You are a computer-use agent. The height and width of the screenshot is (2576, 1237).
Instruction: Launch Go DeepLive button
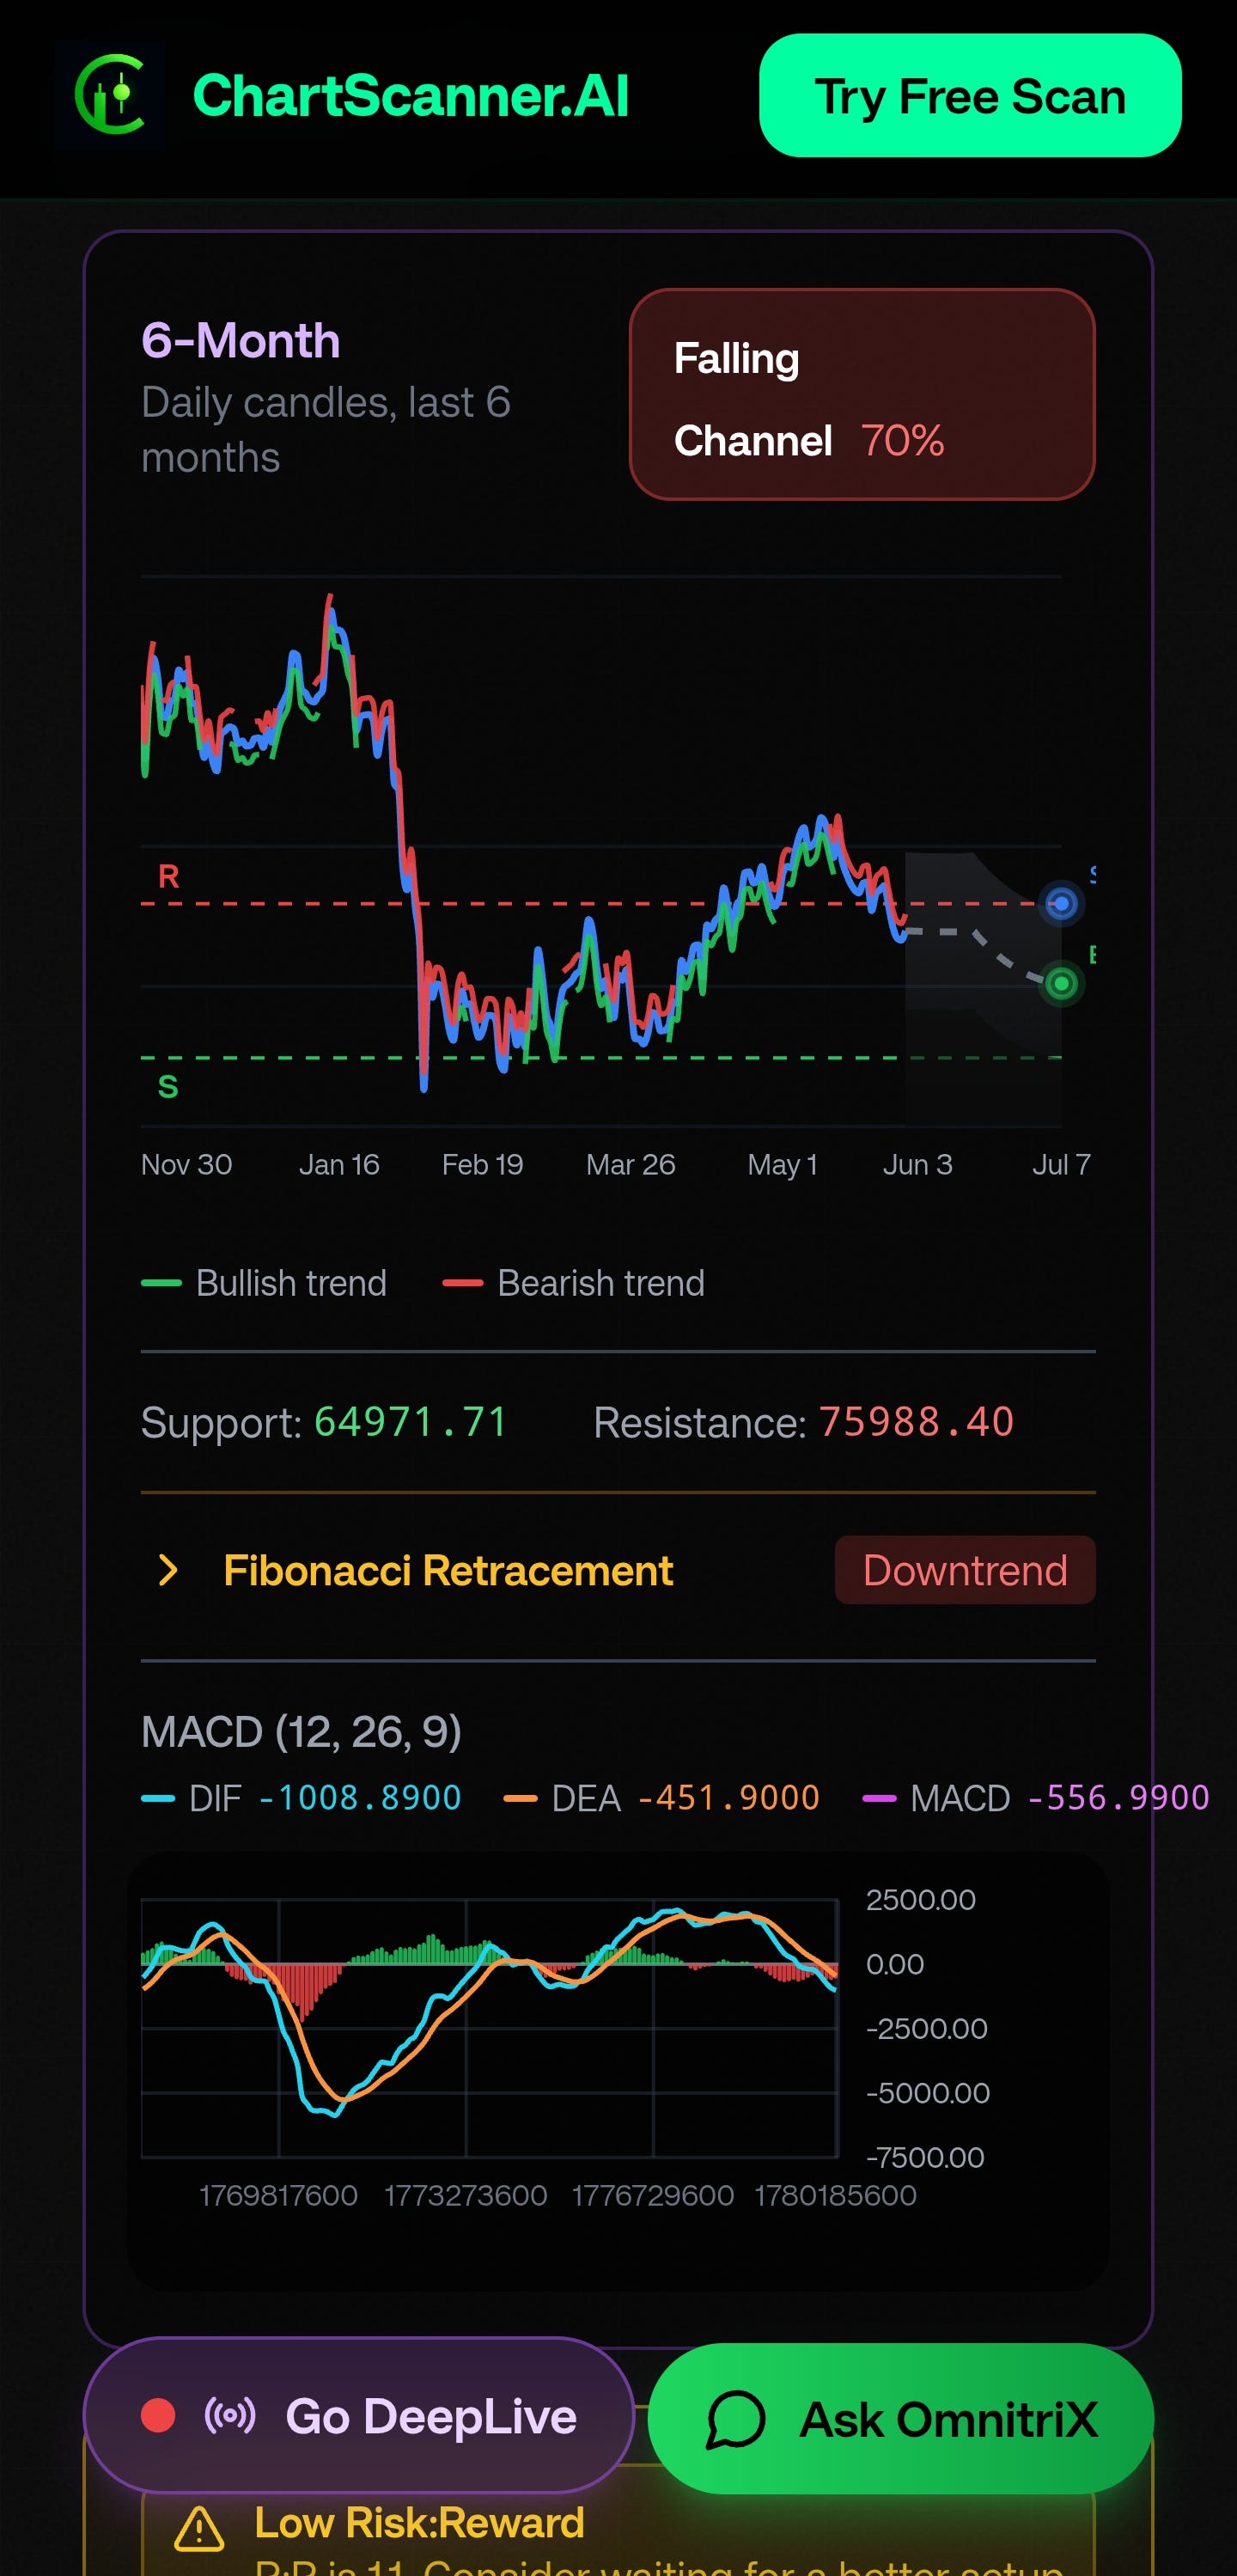coord(359,2416)
